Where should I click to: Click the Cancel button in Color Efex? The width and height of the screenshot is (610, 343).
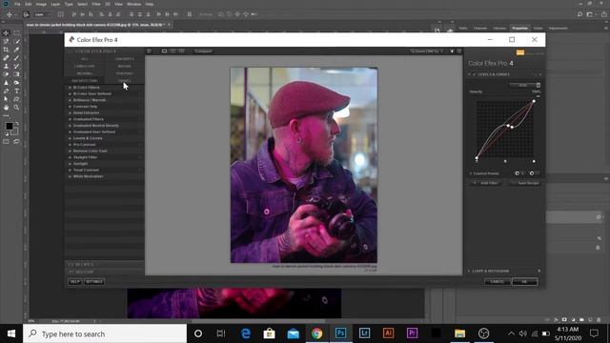pos(498,282)
